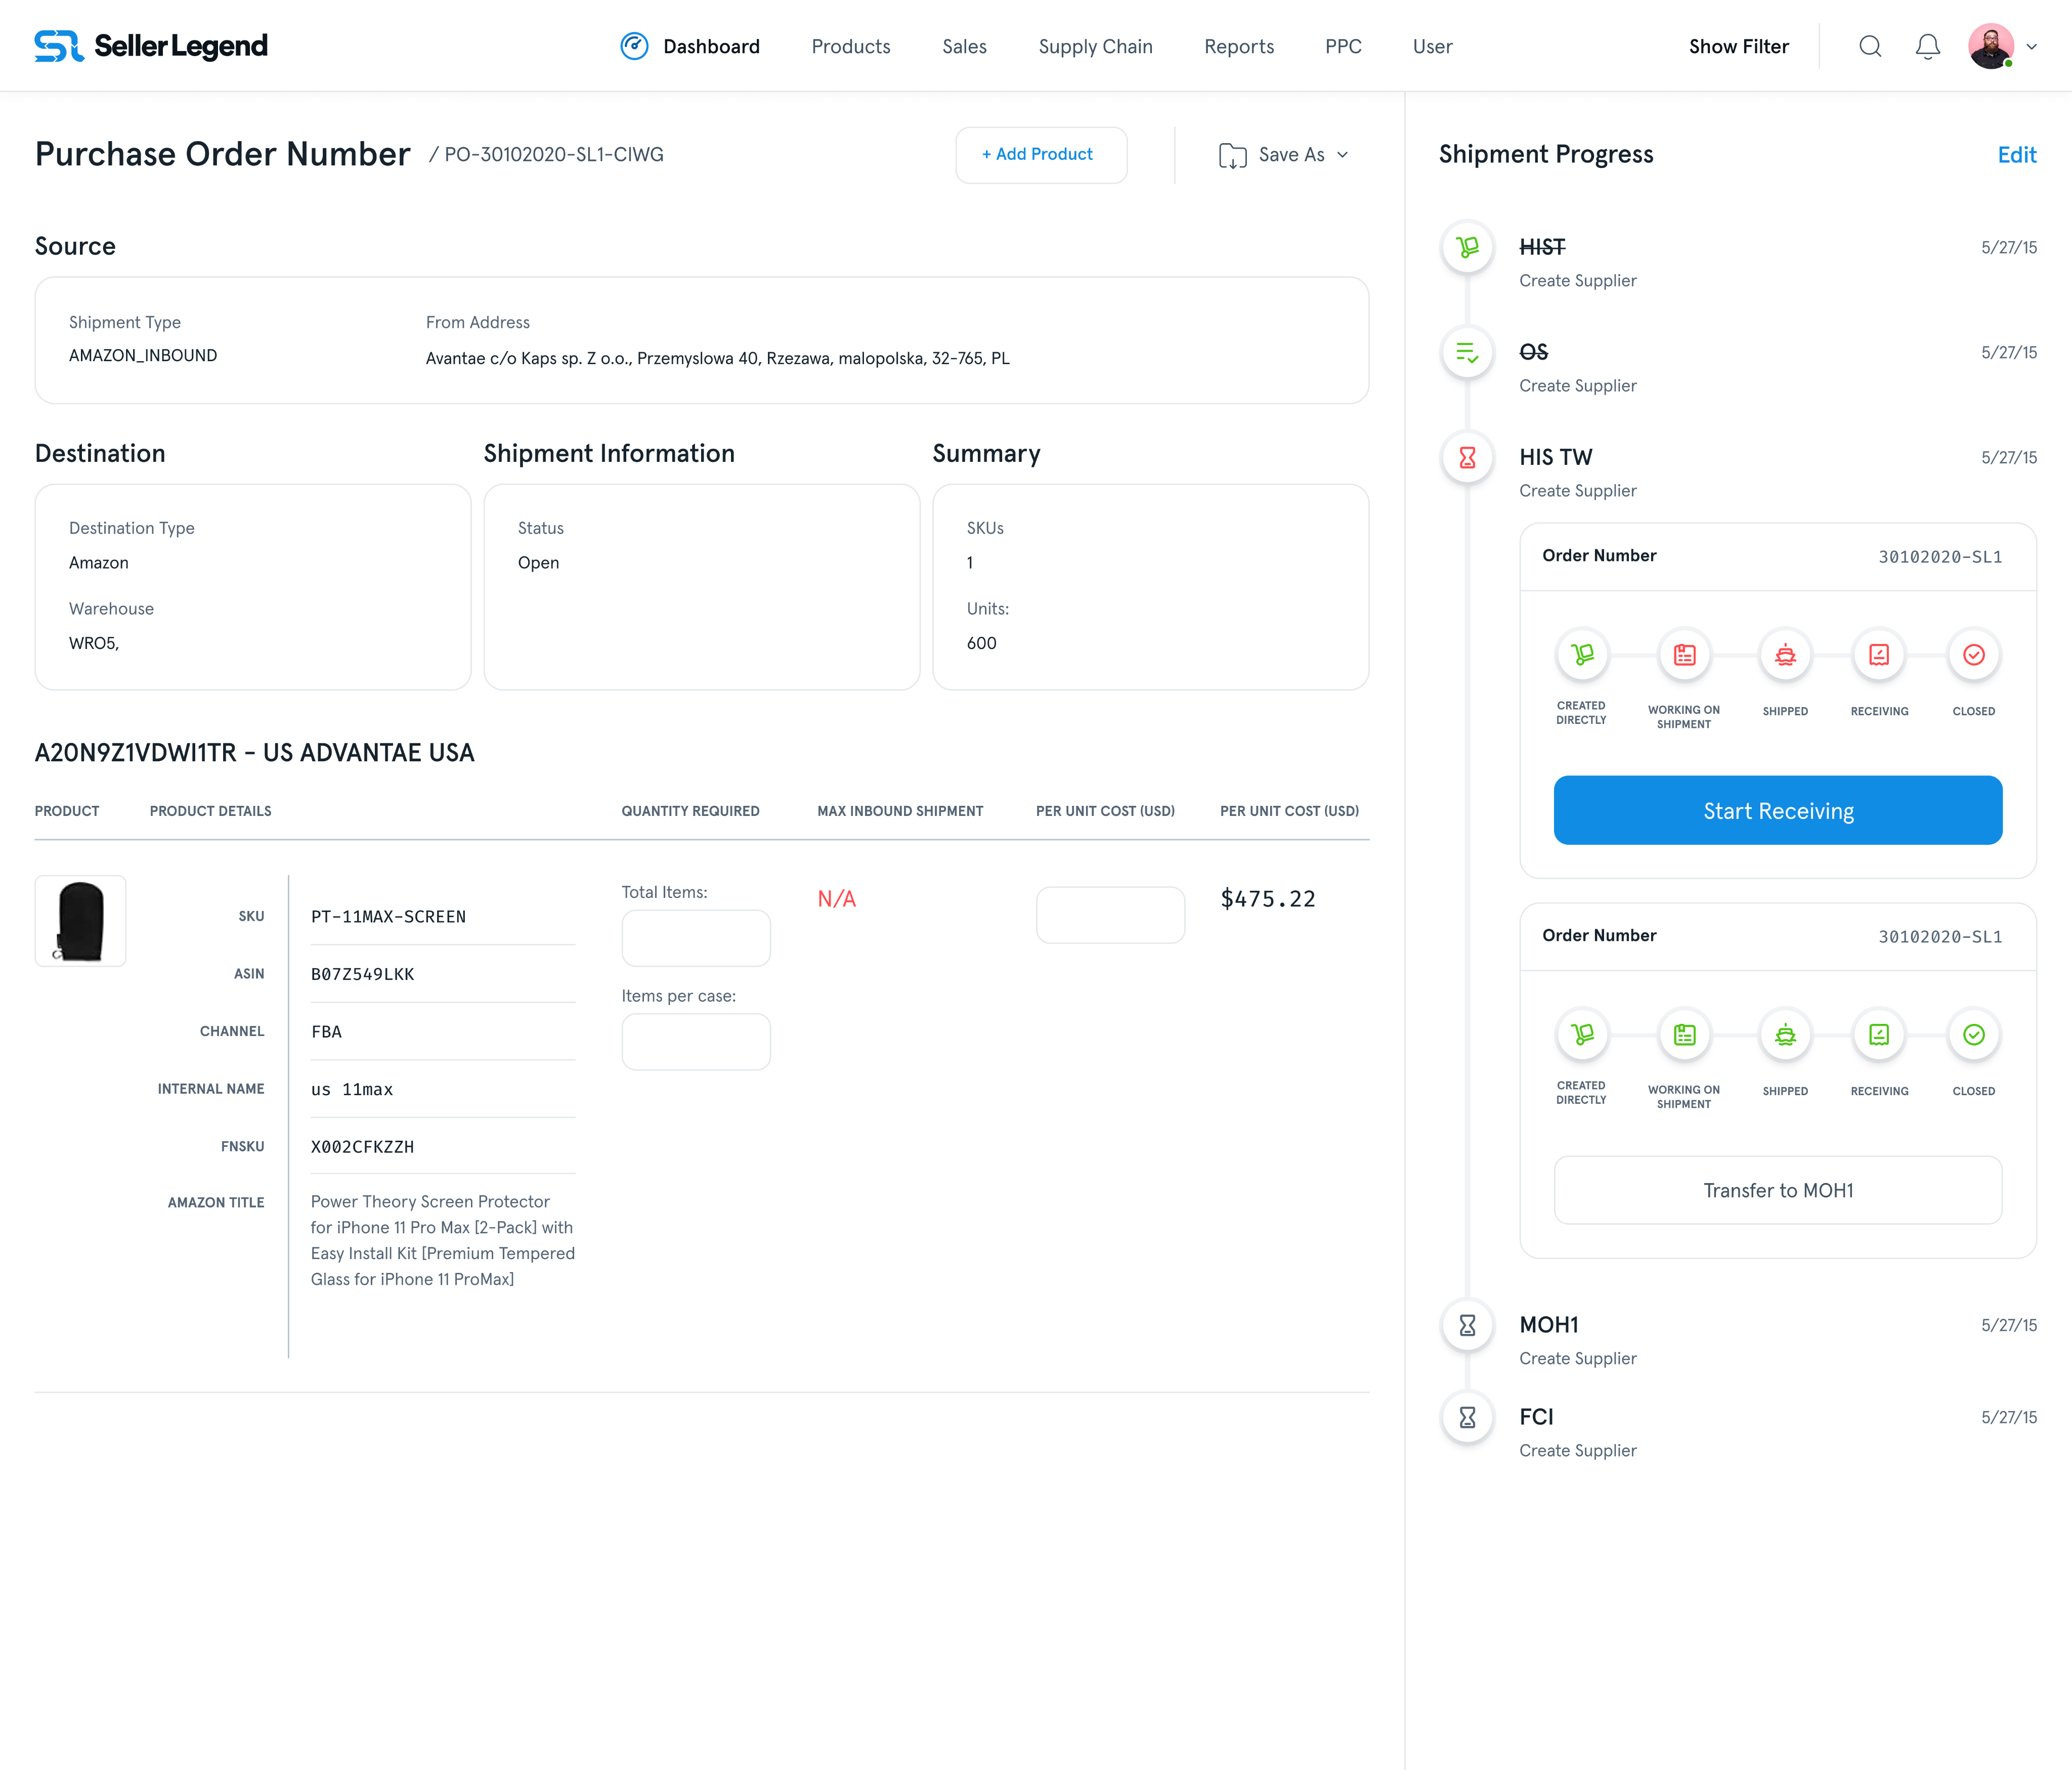Click the Dashboard gauge icon

pyautogui.click(x=634, y=46)
